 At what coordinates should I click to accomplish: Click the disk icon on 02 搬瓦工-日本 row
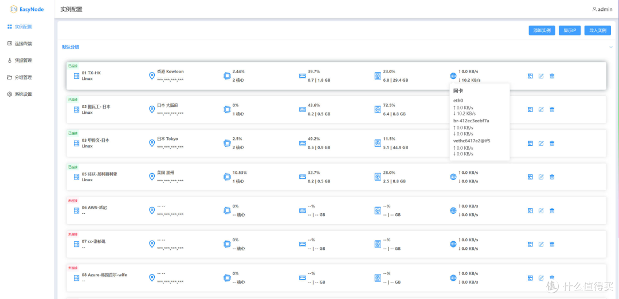[x=378, y=110]
